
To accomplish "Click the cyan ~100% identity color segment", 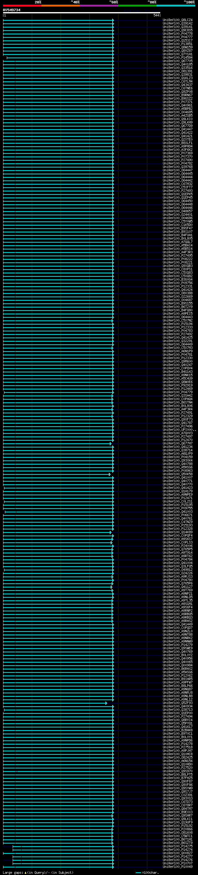I will [x=176, y=6].
